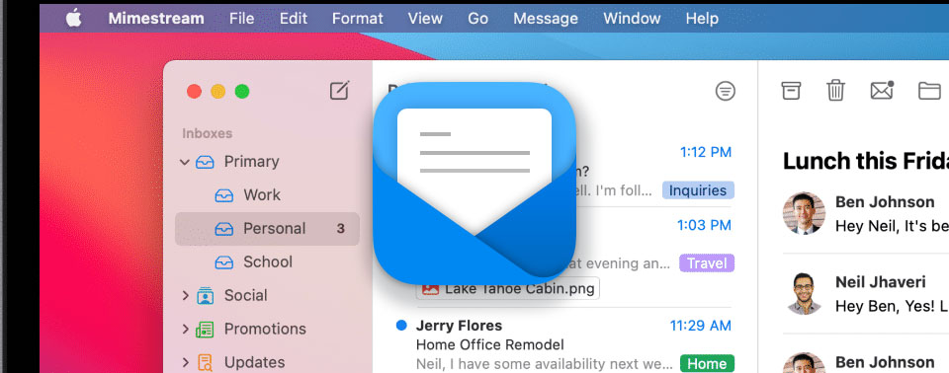Delete the message with trash icon
This screenshot has width=949, height=373.
(836, 91)
